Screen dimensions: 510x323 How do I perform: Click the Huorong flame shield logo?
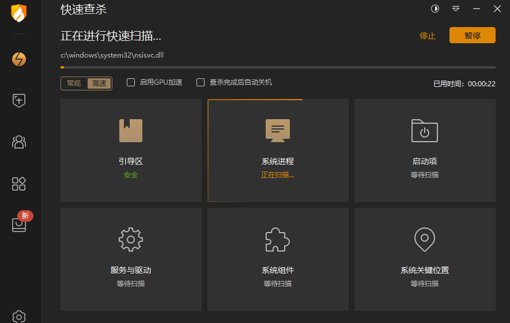(19, 13)
